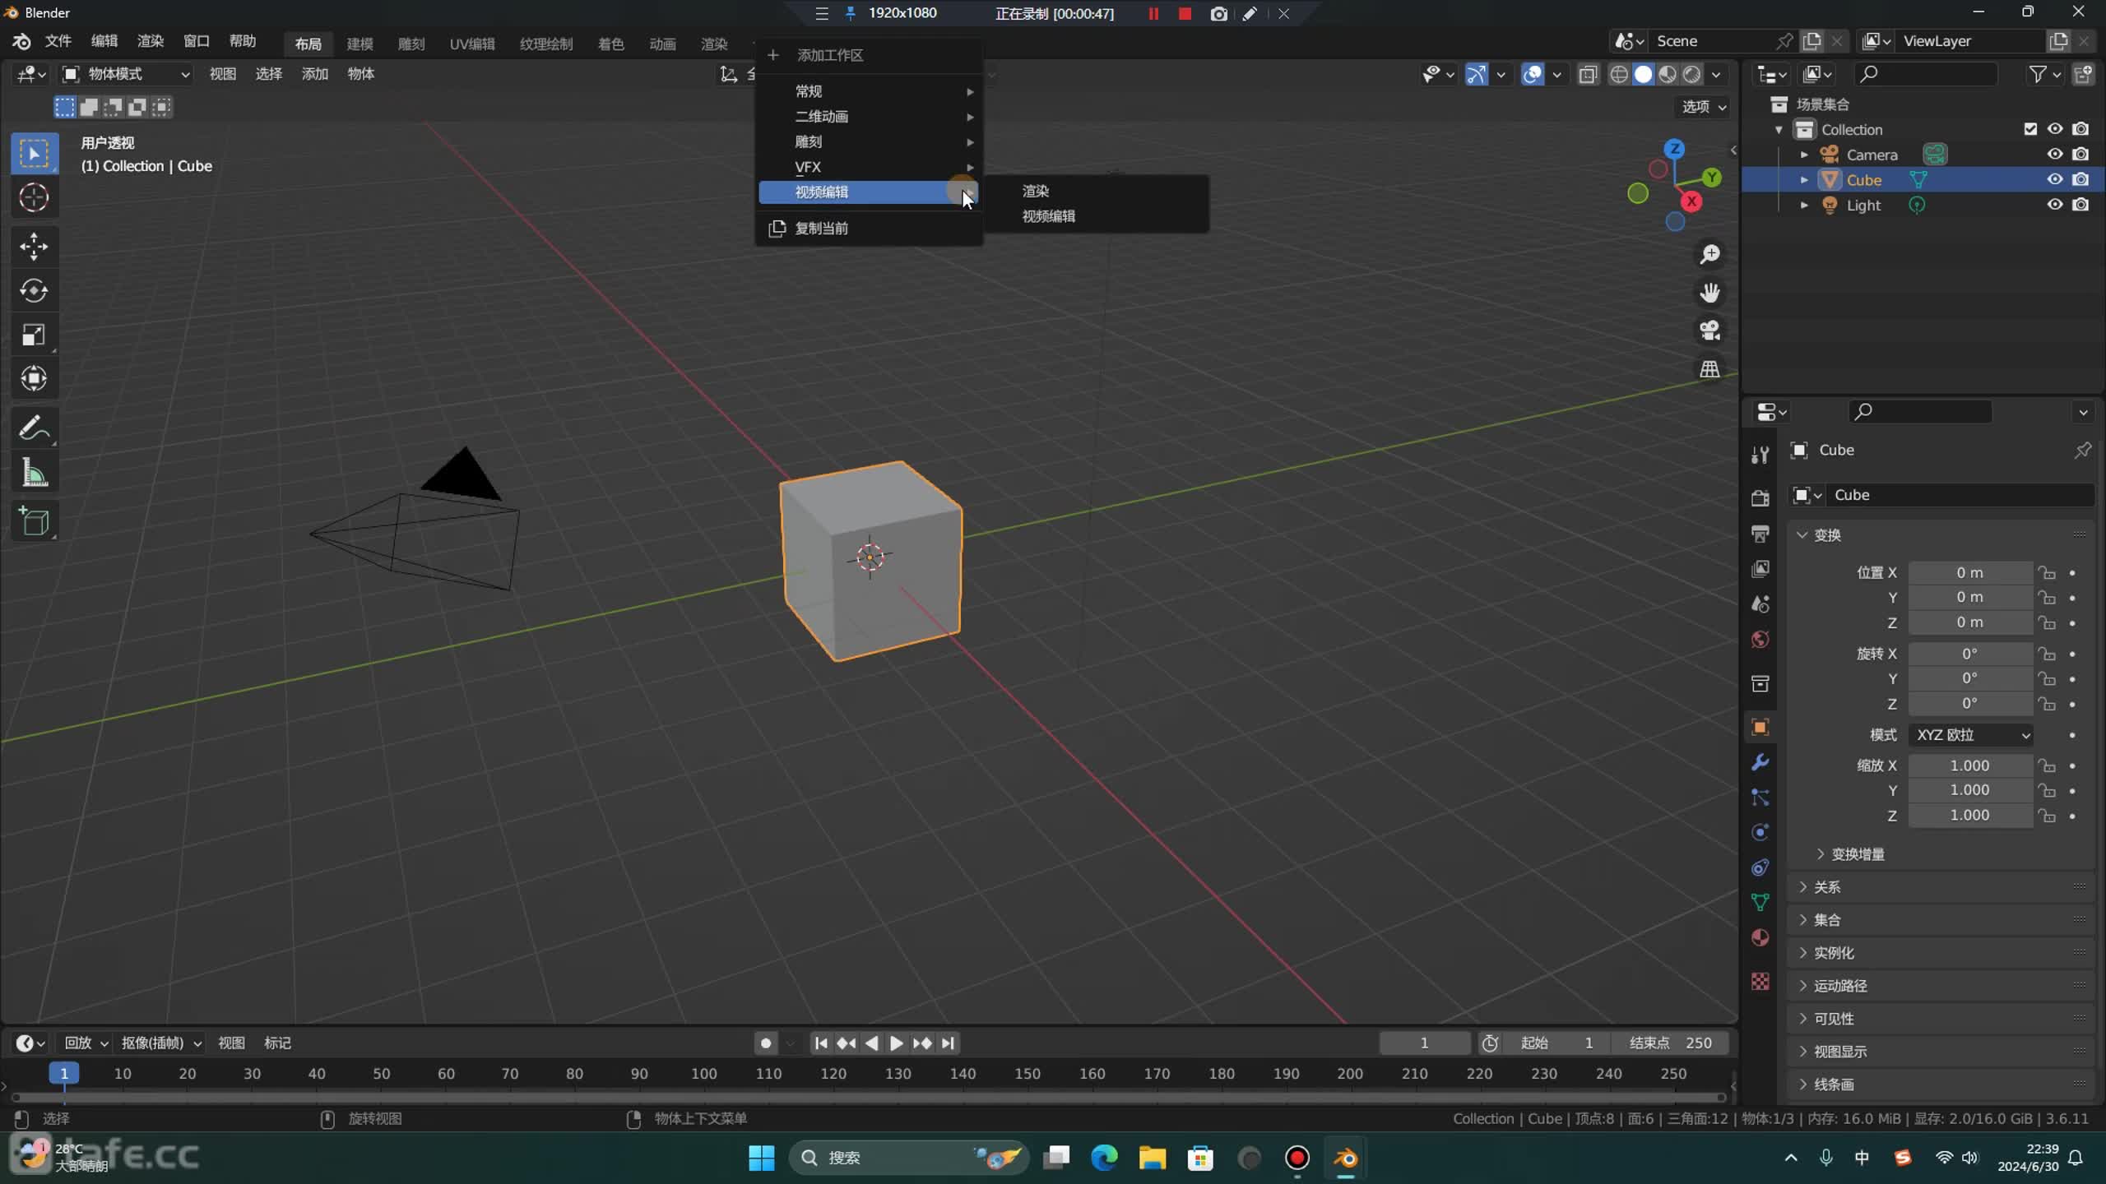Click the Stop recording red square
Image resolution: width=2106 pixels, height=1184 pixels.
[x=1185, y=14]
